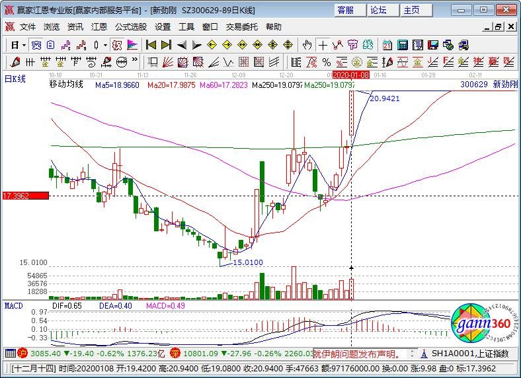Click the status bar news scroll stepper
521x378 pixels.
click(x=413, y=354)
